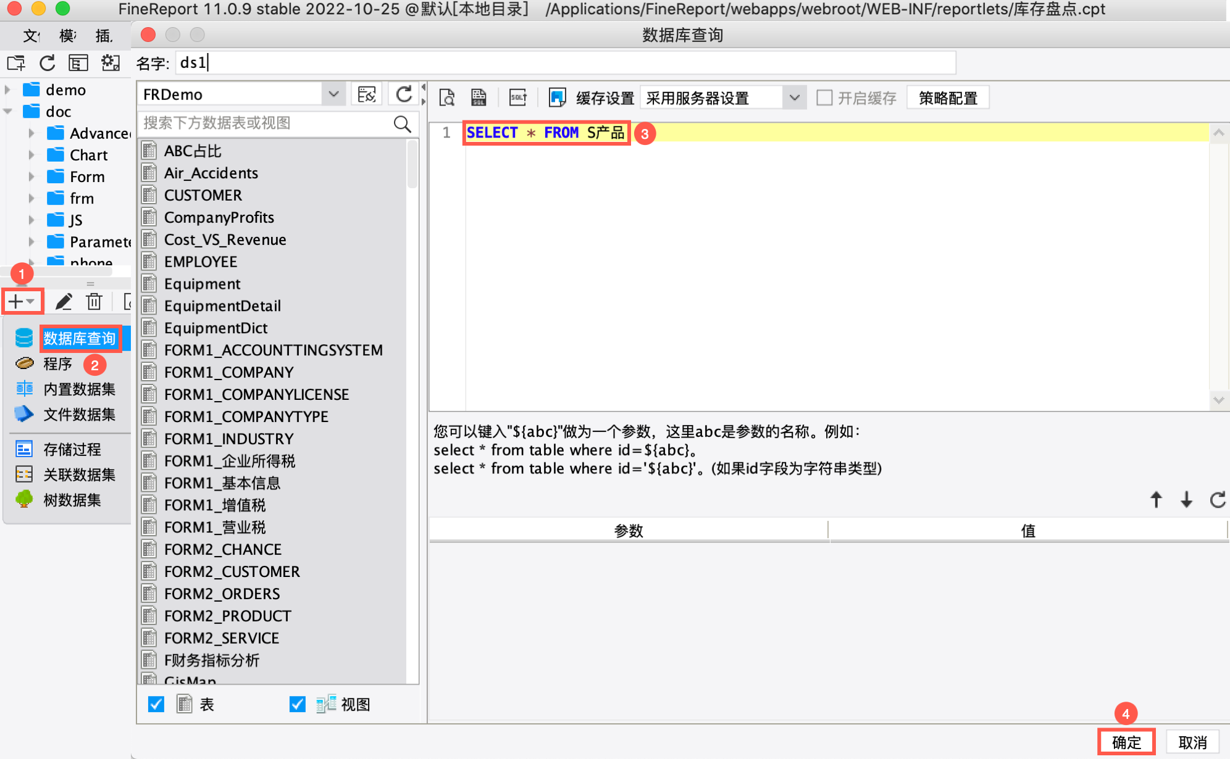
Task: Click move parameter up arrow
Action: (x=1156, y=500)
